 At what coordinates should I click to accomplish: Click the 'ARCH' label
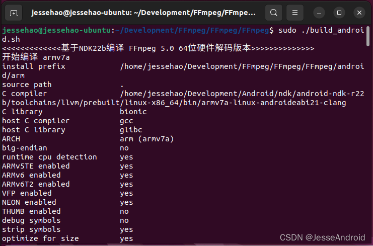tap(11, 139)
